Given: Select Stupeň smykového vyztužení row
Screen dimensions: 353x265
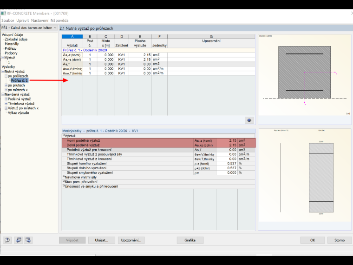Looking at the screenshot, I should click(x=159, y=172).
